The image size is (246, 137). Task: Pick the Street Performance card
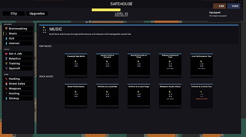[76, 96]
